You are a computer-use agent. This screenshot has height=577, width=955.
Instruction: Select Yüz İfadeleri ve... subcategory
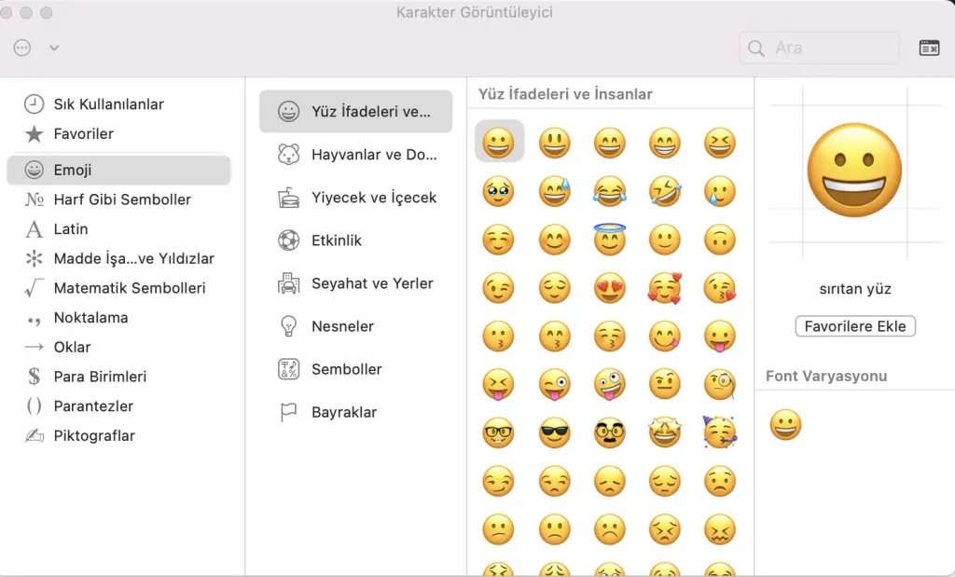tap(355, 111)
